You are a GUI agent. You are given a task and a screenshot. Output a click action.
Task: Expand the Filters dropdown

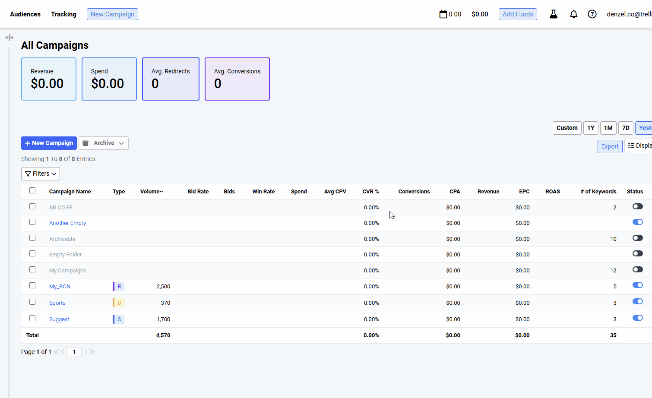point(41,174)
